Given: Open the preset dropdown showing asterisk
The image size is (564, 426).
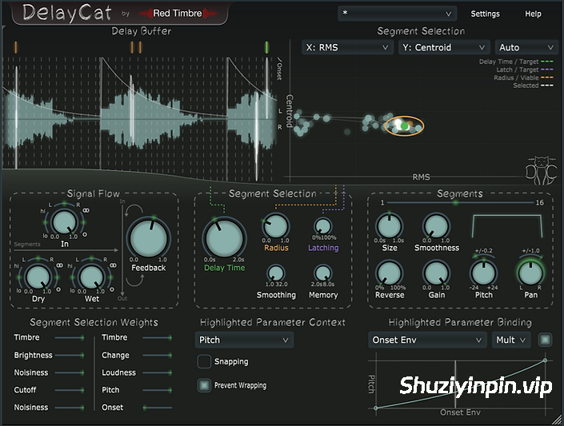Looking at the screenshot, I should 397,14.
